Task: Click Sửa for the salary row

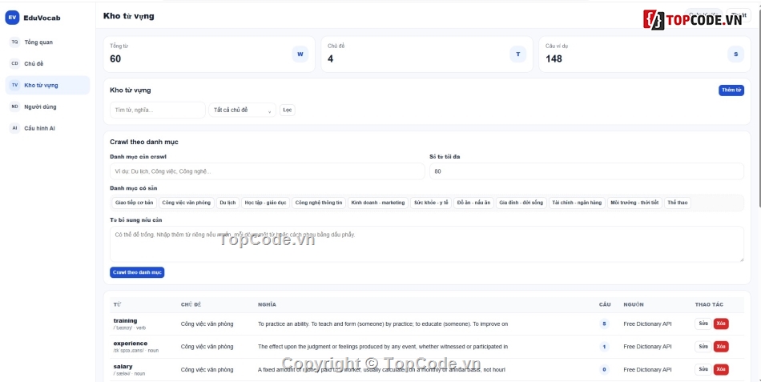Action: (x=703, y=369)
